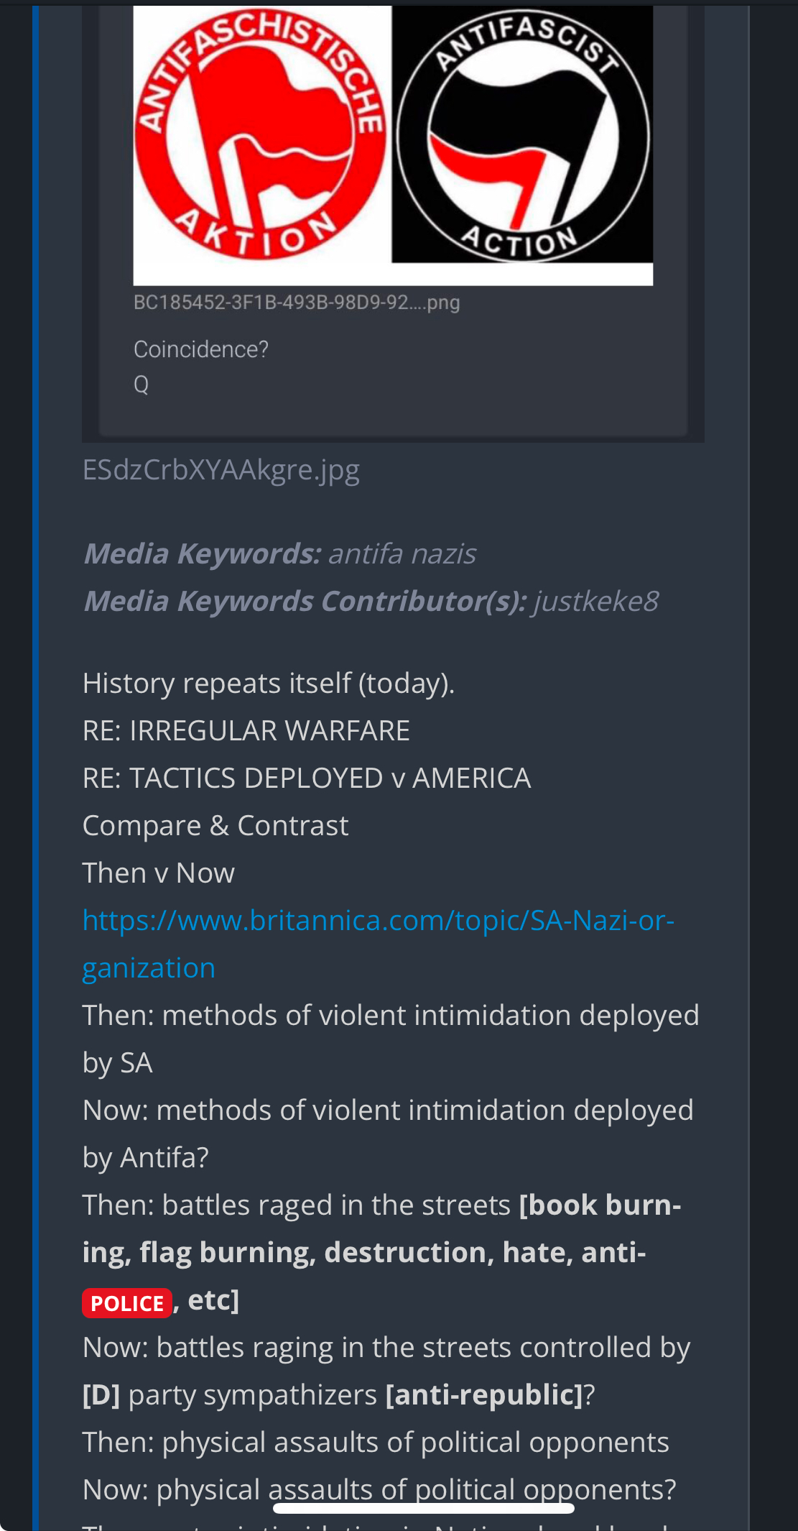
Task: Click the 'antifa nazis' media keywords
Action: [402, 554]
